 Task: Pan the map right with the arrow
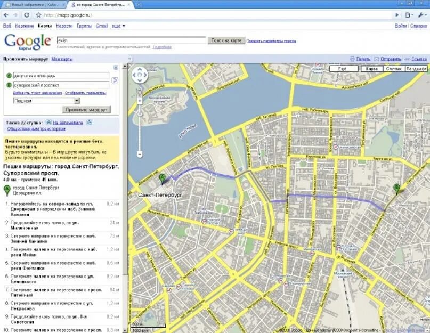(x=145, y=75)
